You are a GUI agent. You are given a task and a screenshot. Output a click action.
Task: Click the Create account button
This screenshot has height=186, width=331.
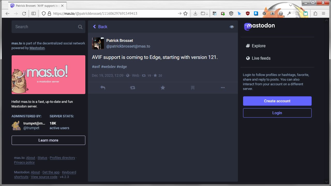[x=277, y=101]
